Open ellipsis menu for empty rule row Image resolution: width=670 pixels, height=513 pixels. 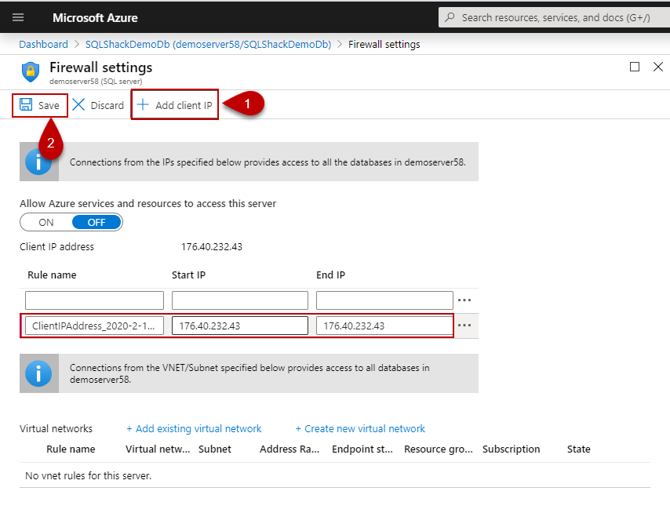click(x=464, y=300)
